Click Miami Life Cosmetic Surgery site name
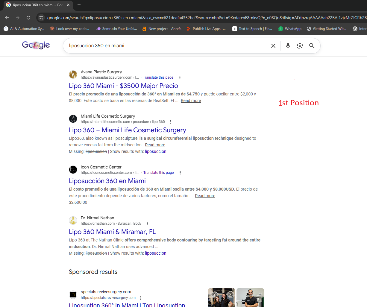367x307 pixels. click(108, 116)
